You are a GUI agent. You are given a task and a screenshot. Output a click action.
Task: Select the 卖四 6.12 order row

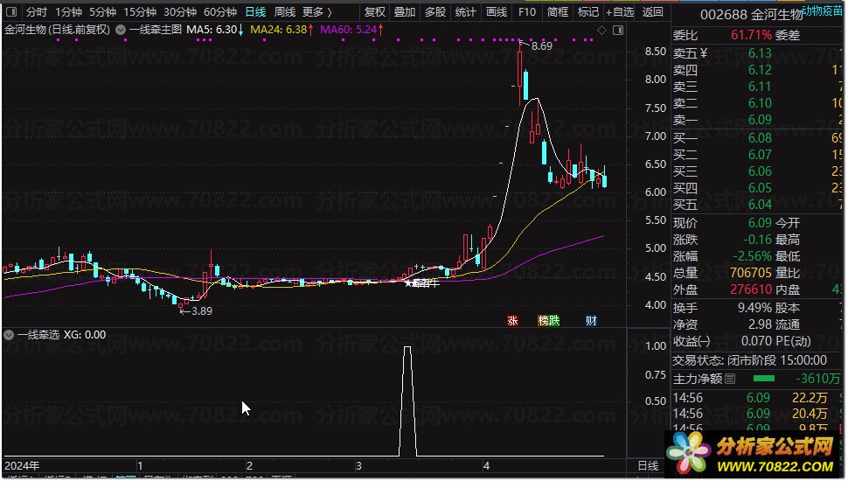757,70
